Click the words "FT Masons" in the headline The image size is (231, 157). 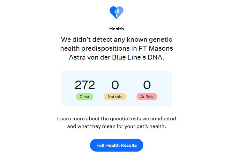point(156,48)
